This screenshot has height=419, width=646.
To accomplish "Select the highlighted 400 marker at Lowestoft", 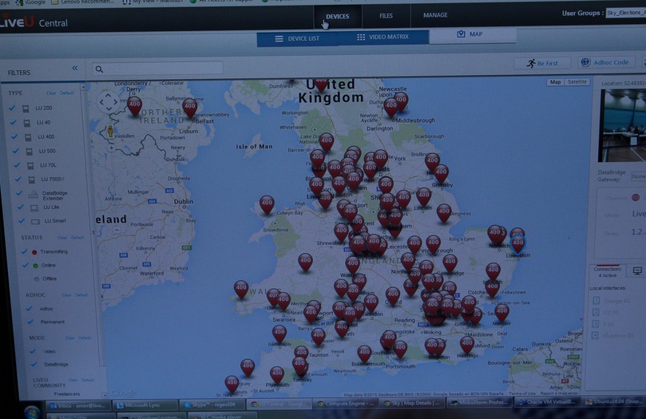I will point(517,245).
